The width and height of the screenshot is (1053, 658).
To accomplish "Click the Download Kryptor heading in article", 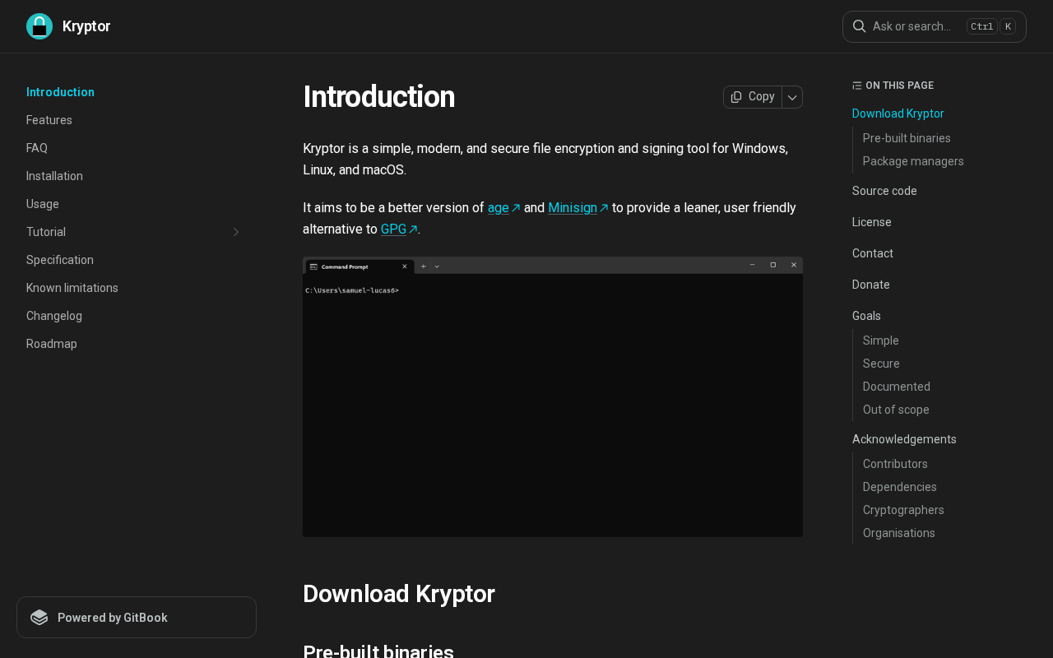I will coord(399,594).
